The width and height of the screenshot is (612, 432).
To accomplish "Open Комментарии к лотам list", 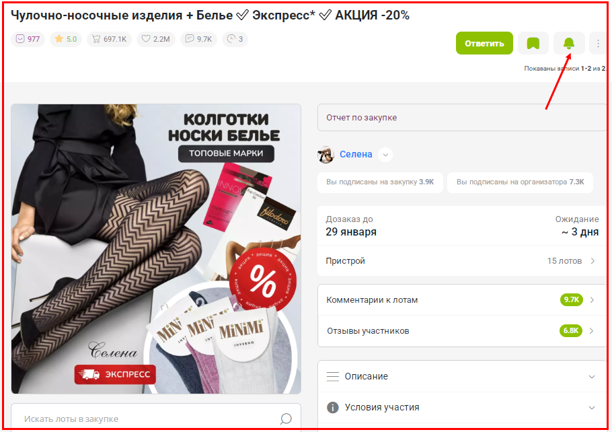I will (461, 300).
